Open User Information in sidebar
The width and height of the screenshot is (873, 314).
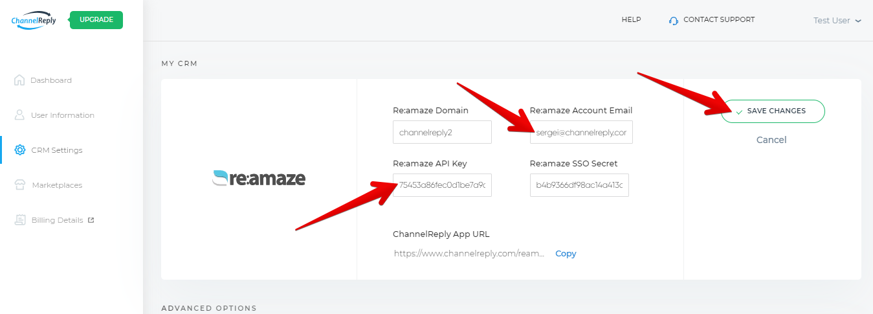tap(62, 115)
